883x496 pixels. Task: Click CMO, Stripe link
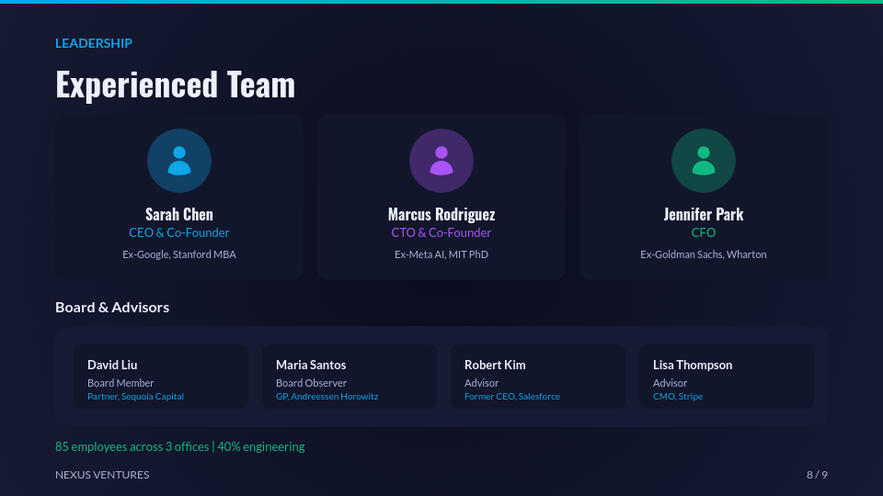coord(677,397)
